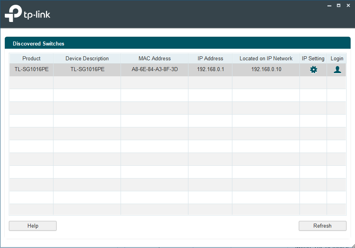This screenshot has height=248, width=355.
Task: Click the Device Description column header
Action: click(87, 58)
